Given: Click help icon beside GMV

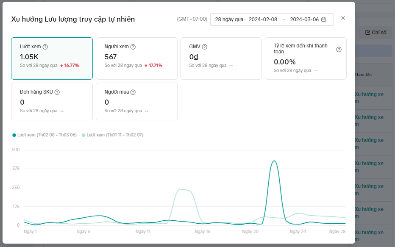Looking at the screenshot, I should click(205, 47).
